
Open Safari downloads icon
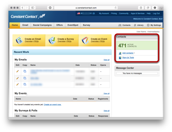click(x=155, y=8)
